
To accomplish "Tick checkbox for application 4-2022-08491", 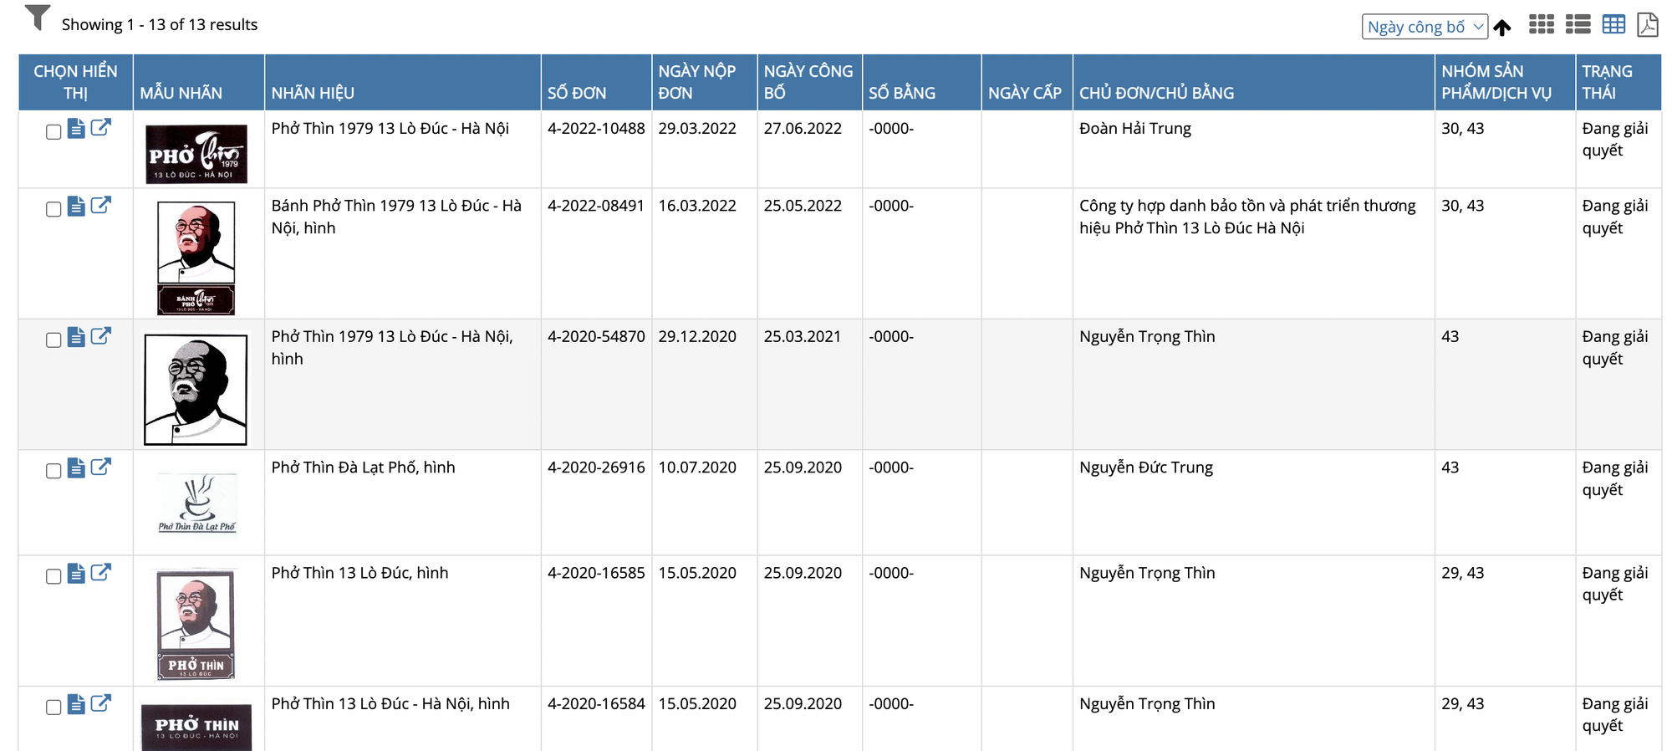I will (x=54, y=209).
